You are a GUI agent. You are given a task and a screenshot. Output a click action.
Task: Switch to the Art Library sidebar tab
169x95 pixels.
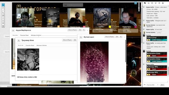point(148,3)
